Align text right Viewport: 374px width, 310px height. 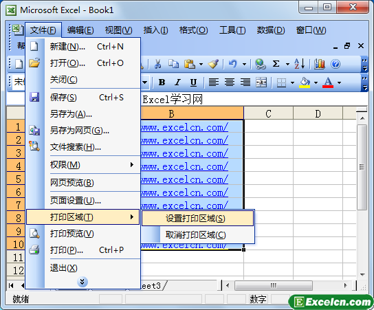click(245, 82)
